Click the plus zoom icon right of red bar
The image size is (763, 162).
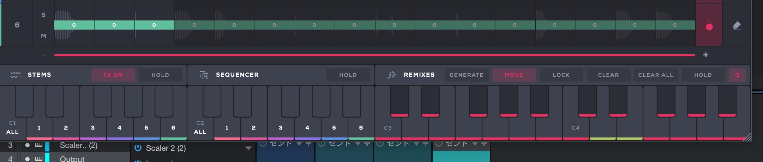[x=705, y=55]
